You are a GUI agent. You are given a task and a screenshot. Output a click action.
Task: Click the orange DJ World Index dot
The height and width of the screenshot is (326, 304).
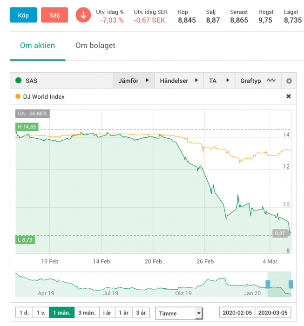point(18,96)
